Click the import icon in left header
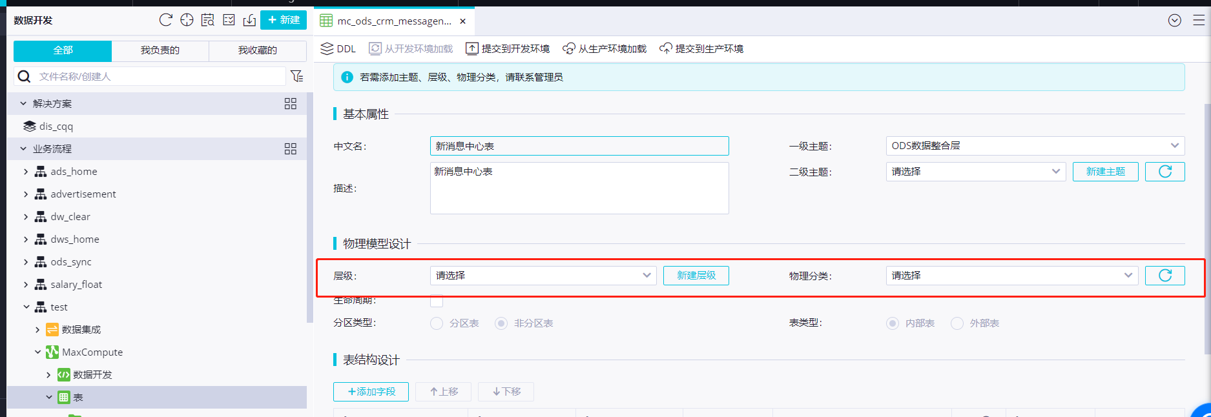The image size is (1211, 417). [249, 20]
